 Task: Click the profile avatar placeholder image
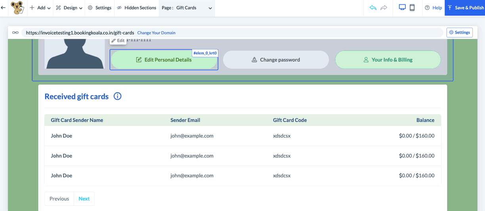click(x=74, y=54)
